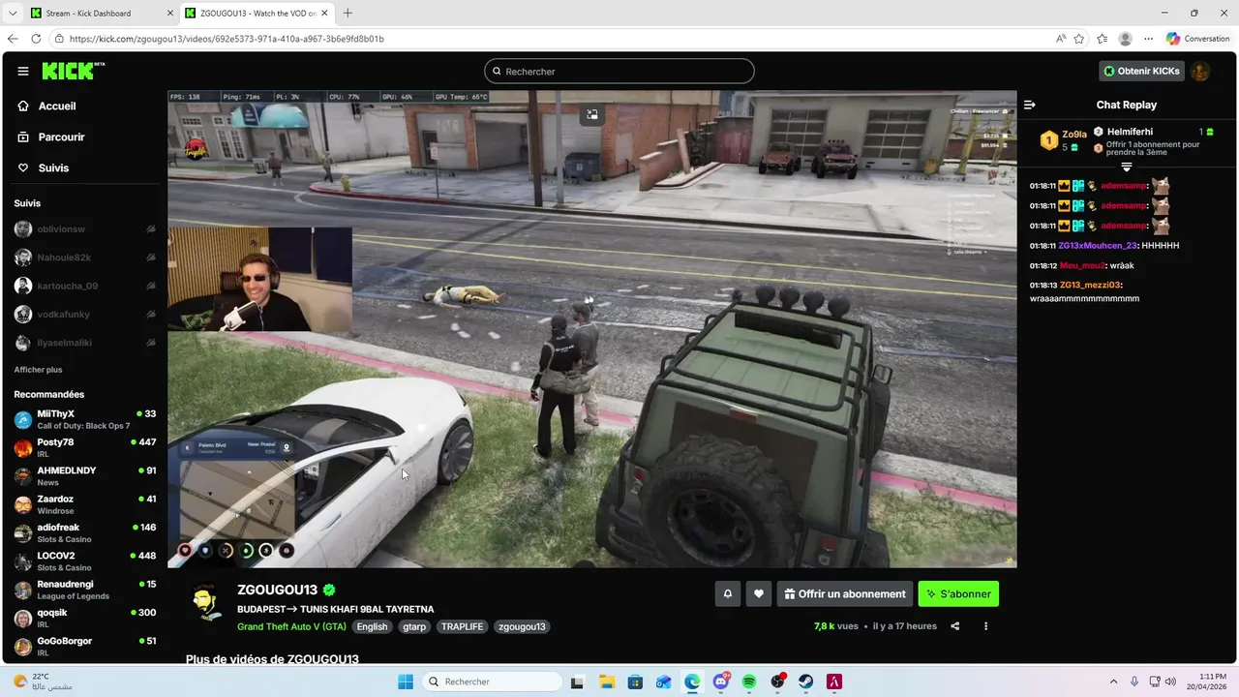
Task: Click the Kick Rechercher search field
Action: 619,72
